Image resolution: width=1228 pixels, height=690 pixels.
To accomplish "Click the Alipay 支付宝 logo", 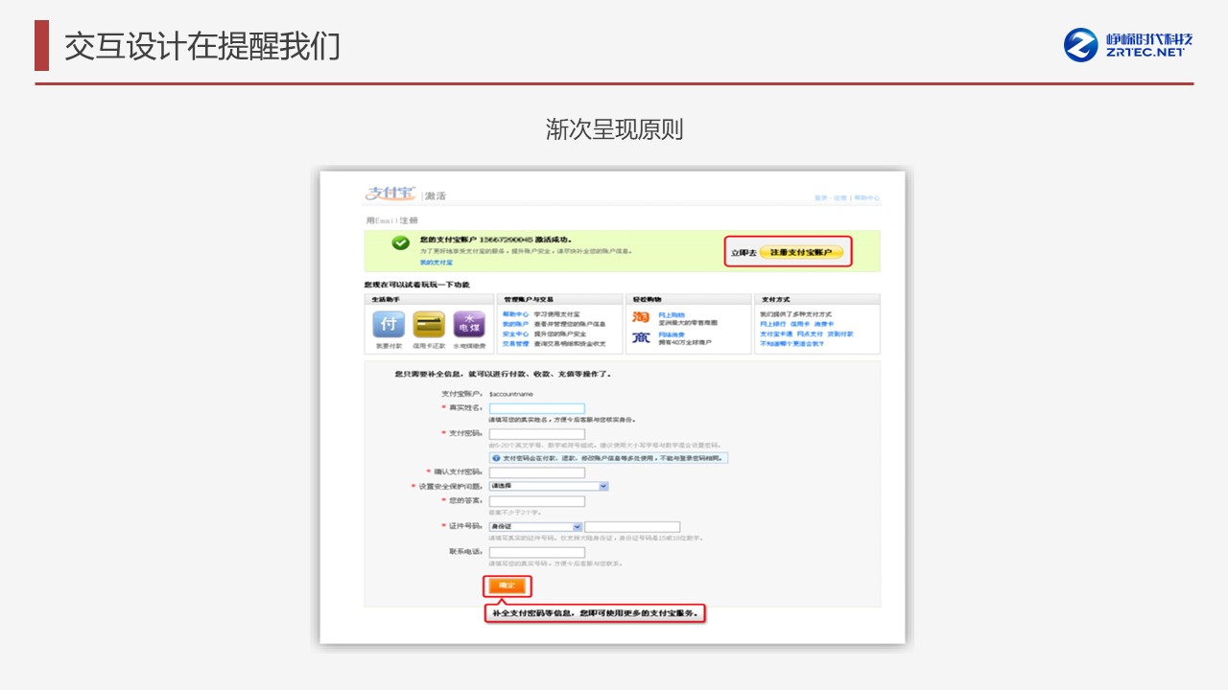I will point(390,194).
